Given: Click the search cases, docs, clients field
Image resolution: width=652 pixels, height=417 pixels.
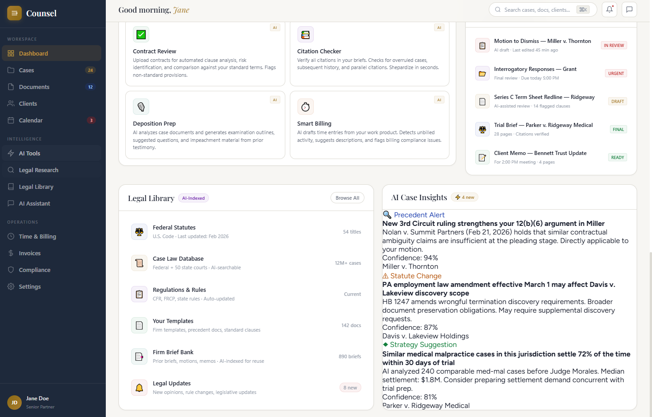Looking at the screenshot, I should pos(543,9).
